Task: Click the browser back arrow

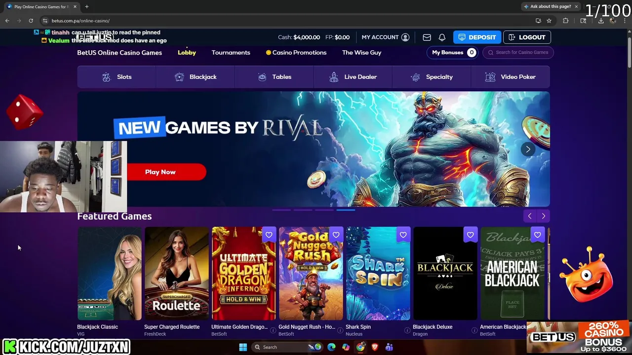Action: click(x=7, y=21)
